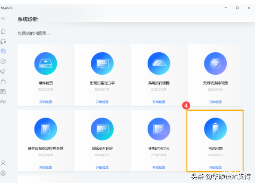Select the 硬件检查 title text

click(46, 83)
